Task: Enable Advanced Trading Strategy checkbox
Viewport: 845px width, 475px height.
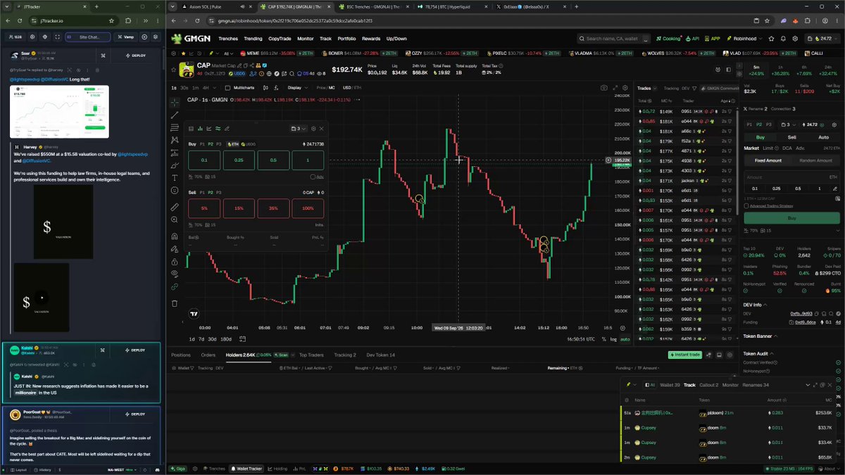Action: (x=747, y=205)
